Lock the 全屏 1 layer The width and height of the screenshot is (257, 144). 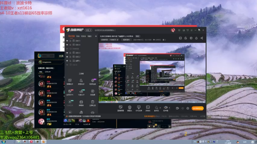click(x=70, y=61)
